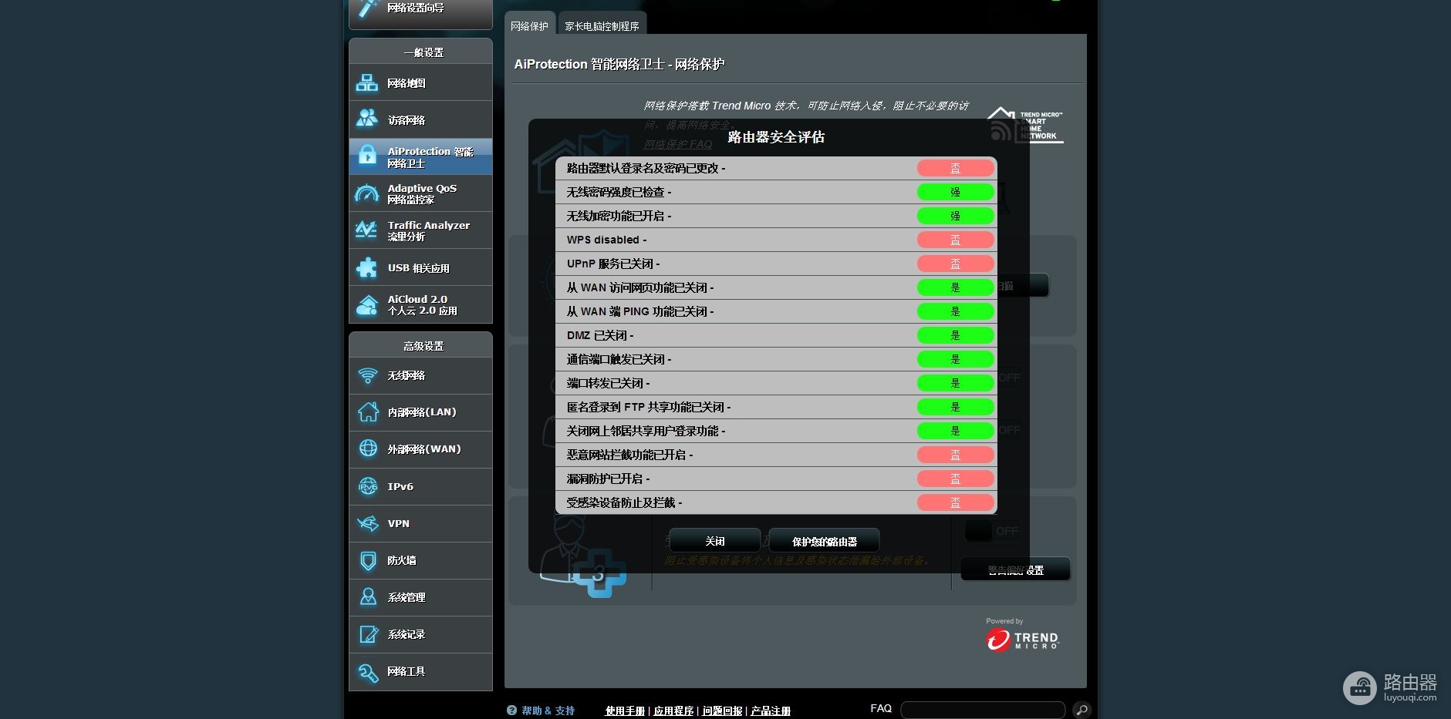Toggle the bottom OFF switch above 警告偏好设置
Screen dimensions: 1451x719
point(992,530)
